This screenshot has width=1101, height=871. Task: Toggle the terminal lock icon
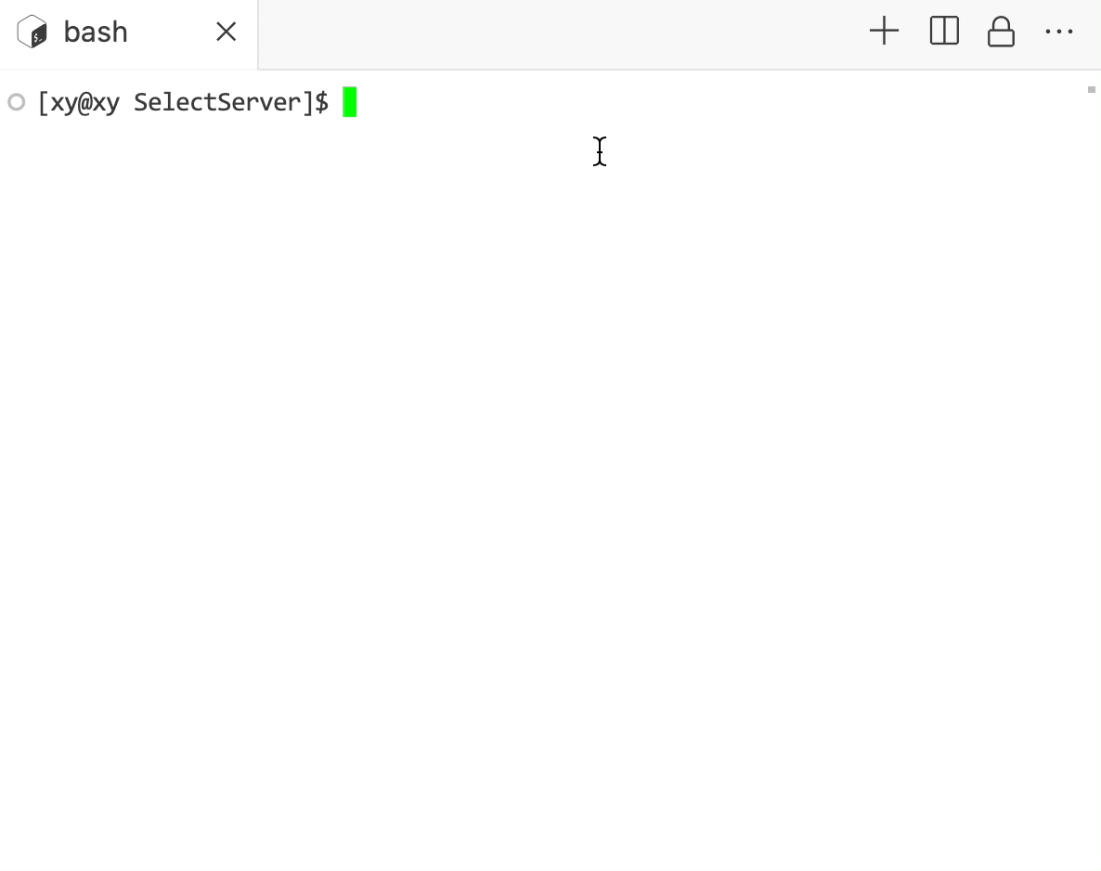coord(1001,32)
